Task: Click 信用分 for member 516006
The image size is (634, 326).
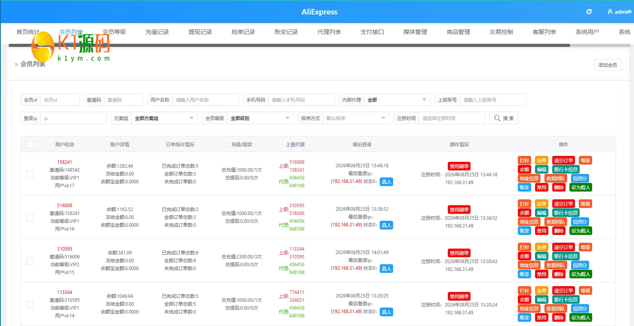Action: (580, 222)
